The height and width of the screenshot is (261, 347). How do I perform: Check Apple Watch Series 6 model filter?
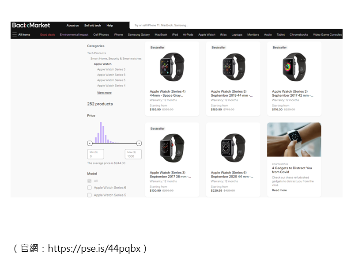point(90,188)
